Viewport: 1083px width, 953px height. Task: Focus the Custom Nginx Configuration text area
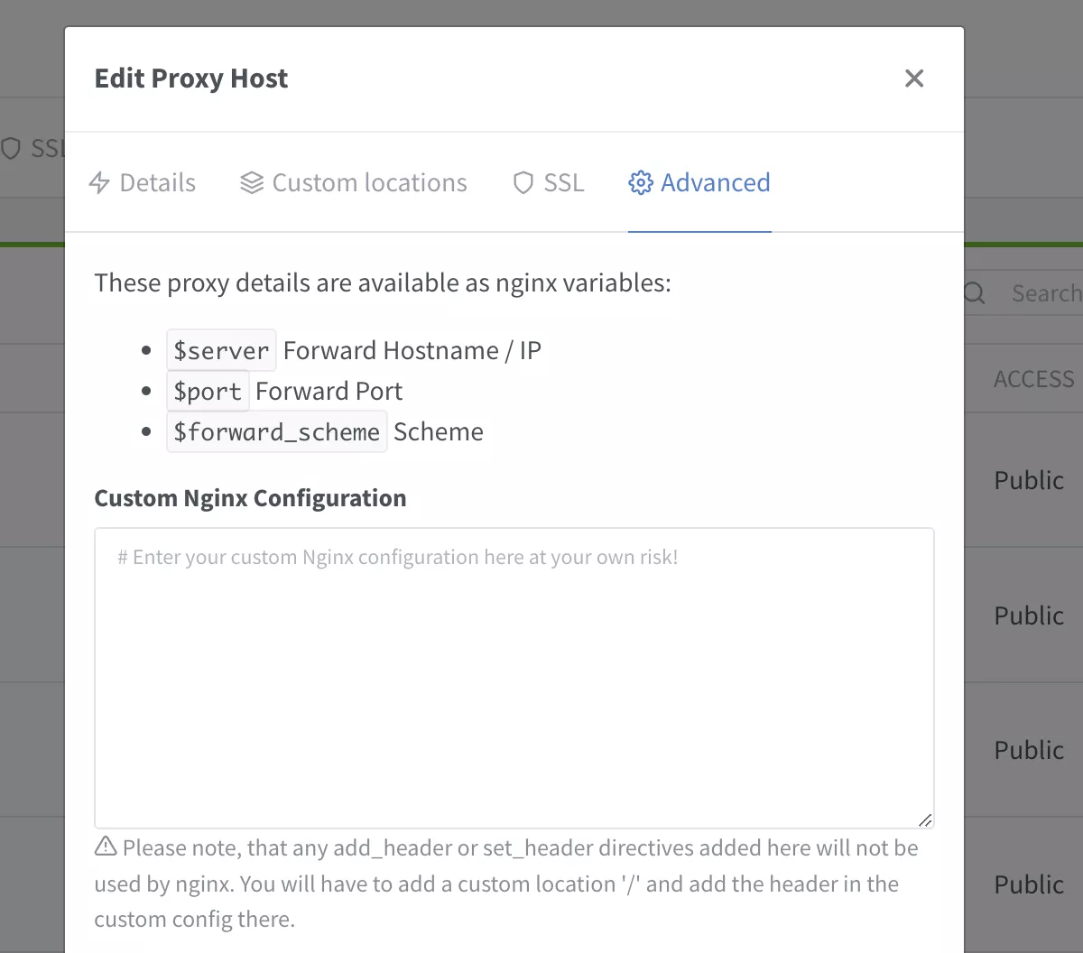514,677
